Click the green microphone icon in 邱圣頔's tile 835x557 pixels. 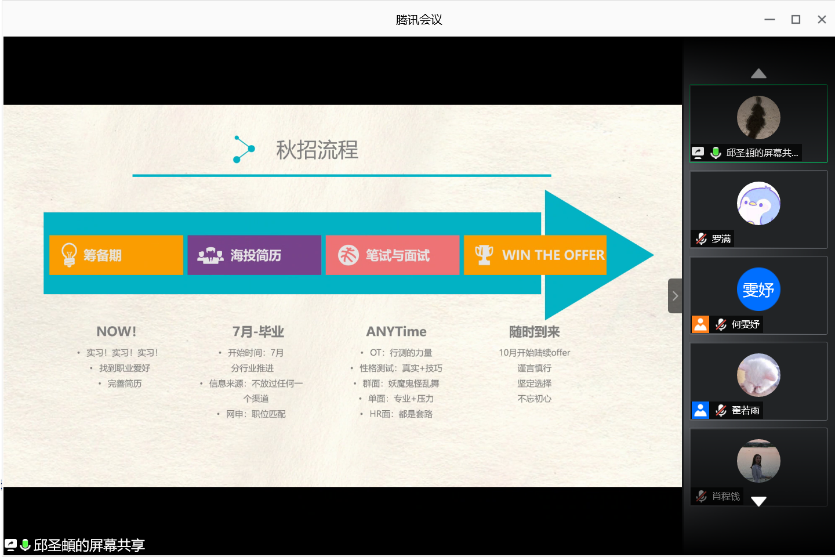click(x=716, y=153)
